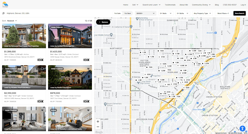Screen dimensions: 248x134
Task: Click IDX logo on $979,000 listing
Action: (87, 101)
